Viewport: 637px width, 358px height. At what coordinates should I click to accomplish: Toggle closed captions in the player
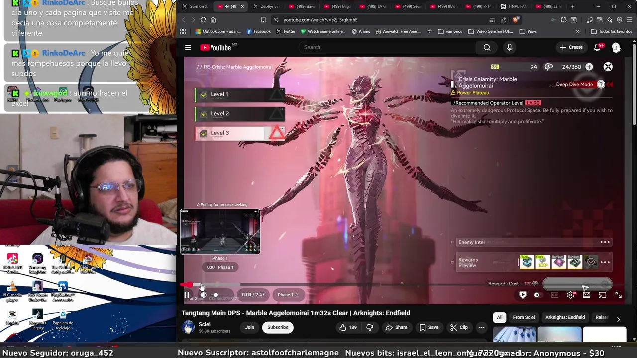pos(554,295)
